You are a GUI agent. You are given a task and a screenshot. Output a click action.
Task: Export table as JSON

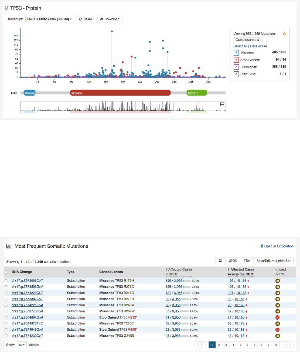click(x=233, y=261)
